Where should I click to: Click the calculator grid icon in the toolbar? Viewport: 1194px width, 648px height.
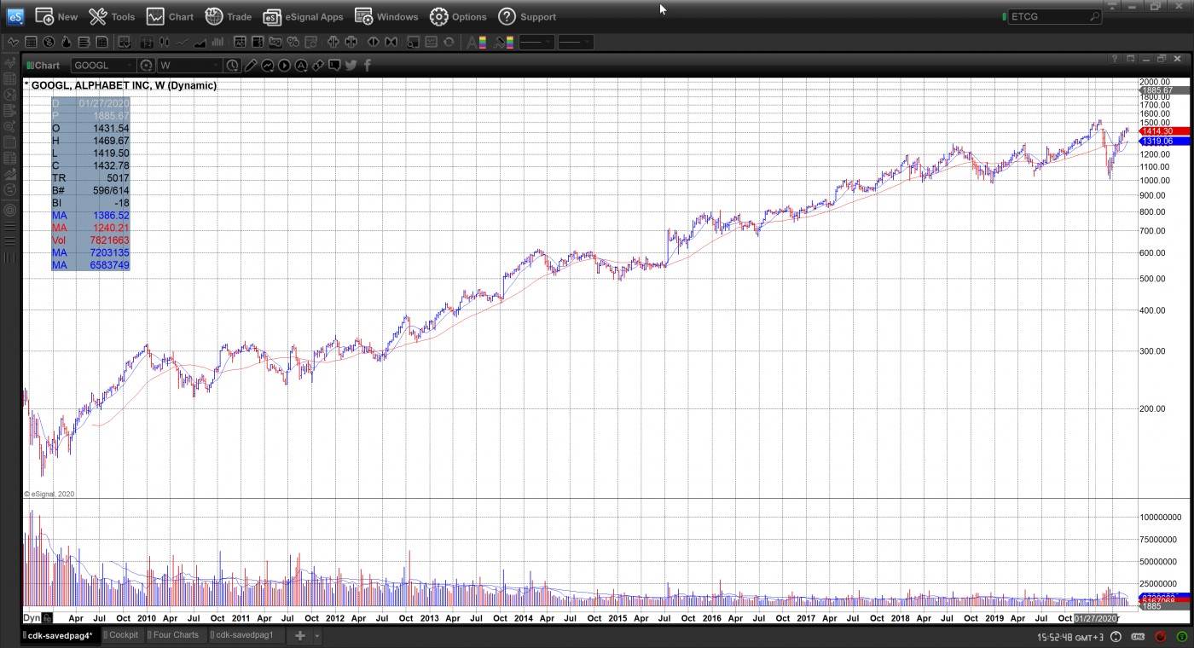coord(31,42)
